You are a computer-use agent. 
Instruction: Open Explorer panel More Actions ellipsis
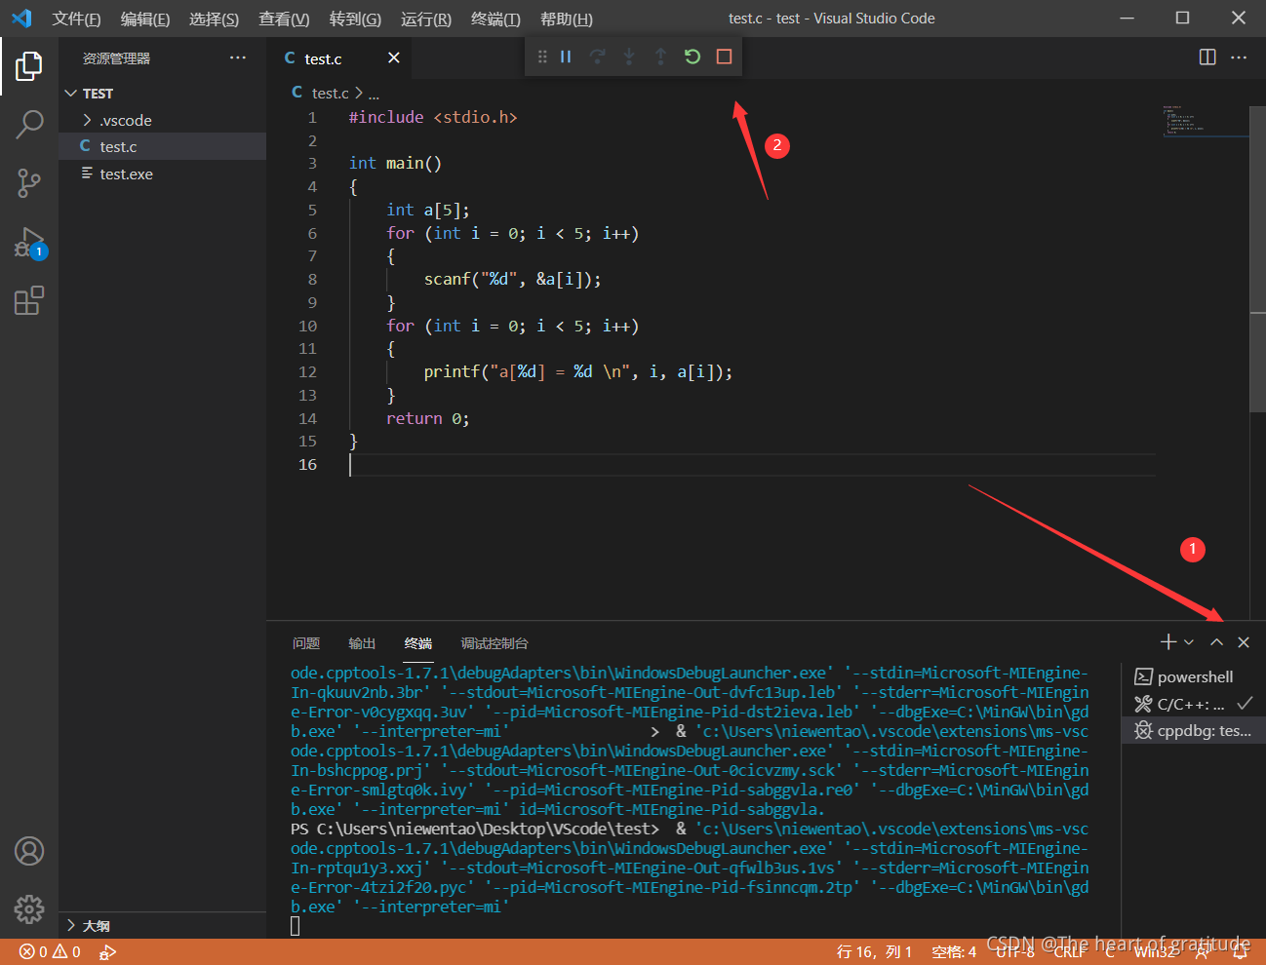[238, 58]
